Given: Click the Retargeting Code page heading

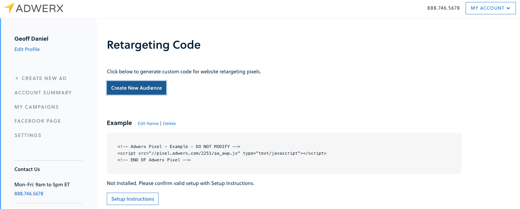Looking at the screenshot, I should click(x=154, y=45).
